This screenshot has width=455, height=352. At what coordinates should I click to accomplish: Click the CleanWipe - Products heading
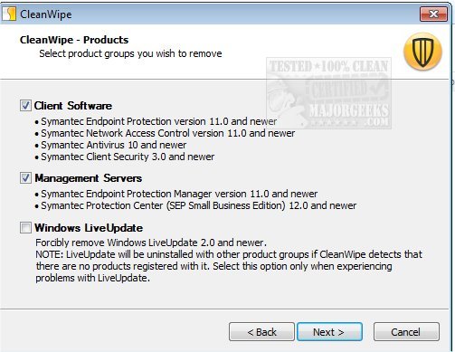point(74,40)
